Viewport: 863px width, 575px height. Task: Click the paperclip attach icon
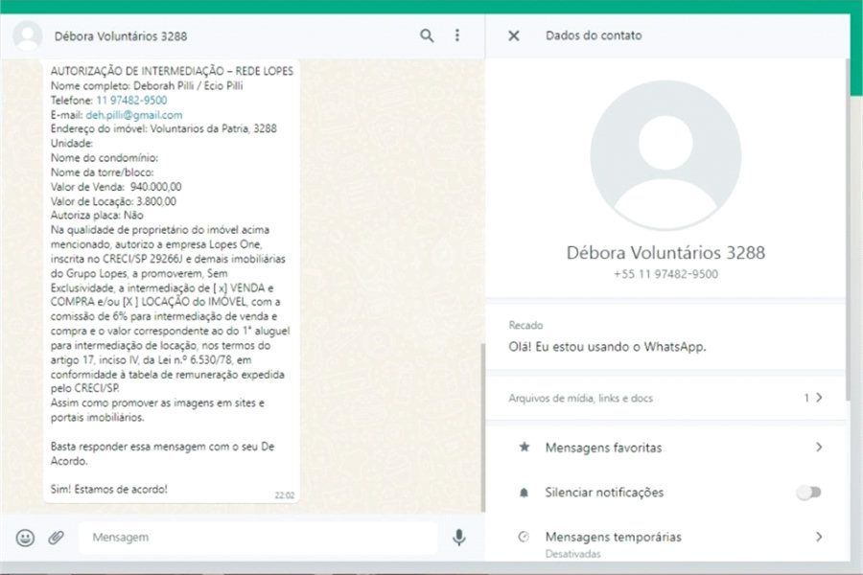point(57,537)
